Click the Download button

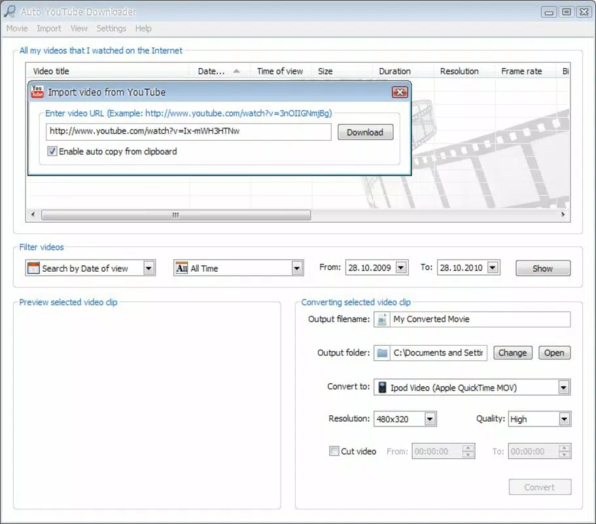[x=365, y=132]
